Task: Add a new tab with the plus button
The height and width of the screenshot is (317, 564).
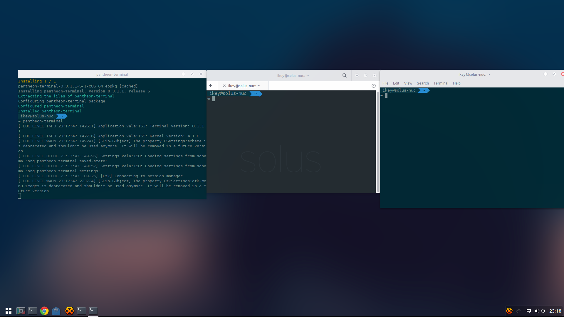Action: (x=211, y=86)
